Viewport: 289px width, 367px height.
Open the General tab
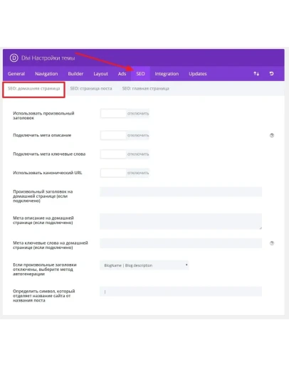tap(16, 74)
